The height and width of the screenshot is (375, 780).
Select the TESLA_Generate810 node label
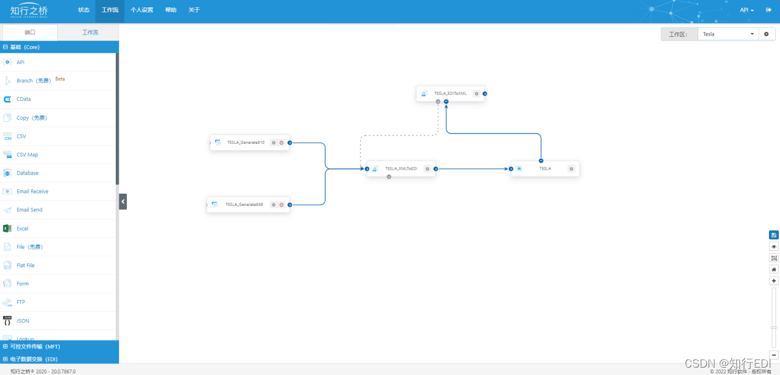[x=246, y=143]
